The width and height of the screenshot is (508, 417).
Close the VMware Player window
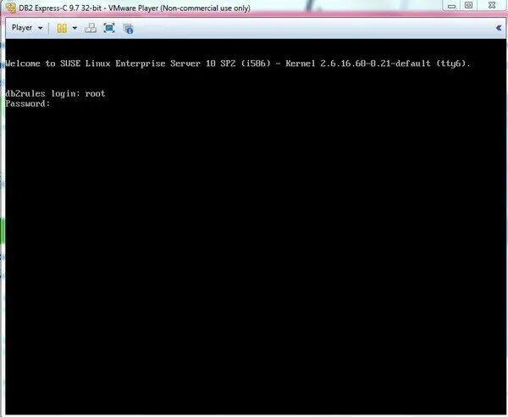(x=492, y=5)
